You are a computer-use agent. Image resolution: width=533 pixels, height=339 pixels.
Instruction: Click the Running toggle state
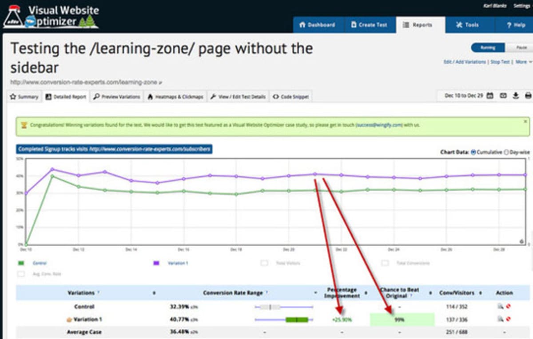[488, 47]
